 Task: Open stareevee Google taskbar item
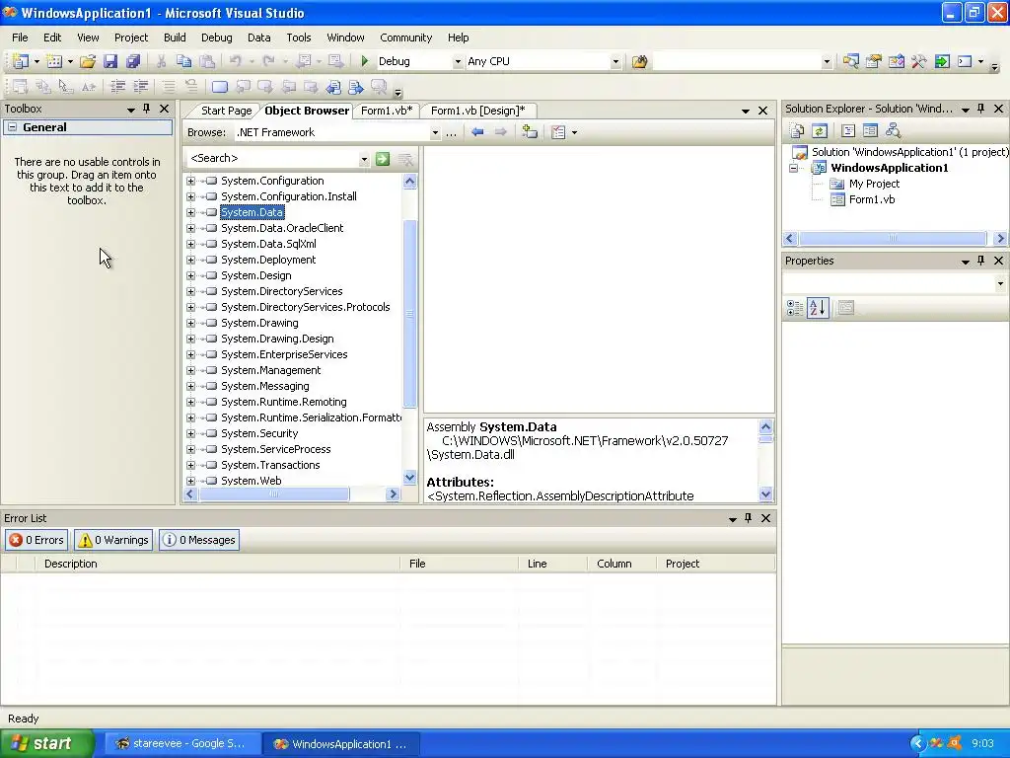pos(180,744)
